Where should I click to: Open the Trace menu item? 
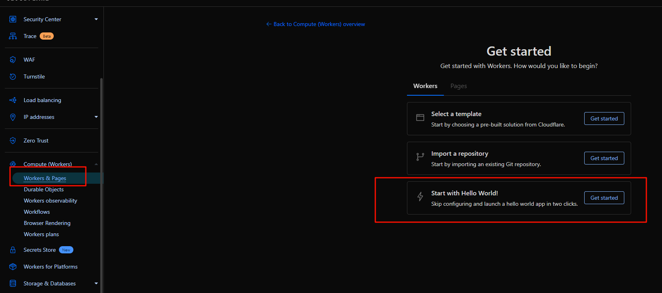pos(30,36)
